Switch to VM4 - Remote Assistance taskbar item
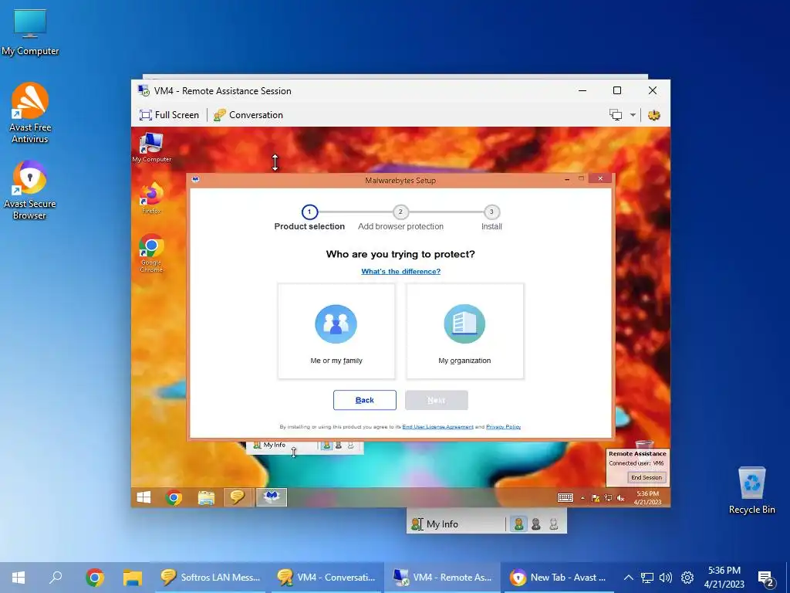790x593 pixels. click(x=442, y=578)
